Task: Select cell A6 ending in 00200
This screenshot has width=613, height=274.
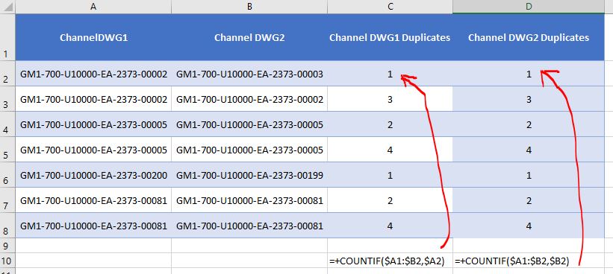Action: click(x=93, y=175)
